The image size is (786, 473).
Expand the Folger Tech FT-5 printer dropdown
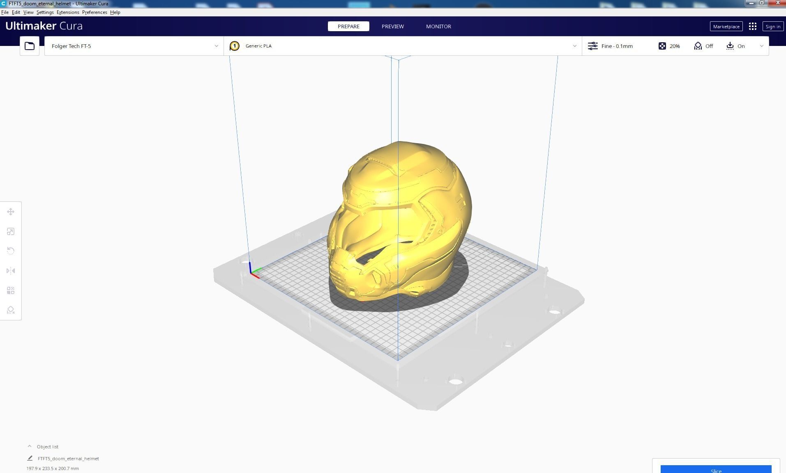(x=217, y=46)
